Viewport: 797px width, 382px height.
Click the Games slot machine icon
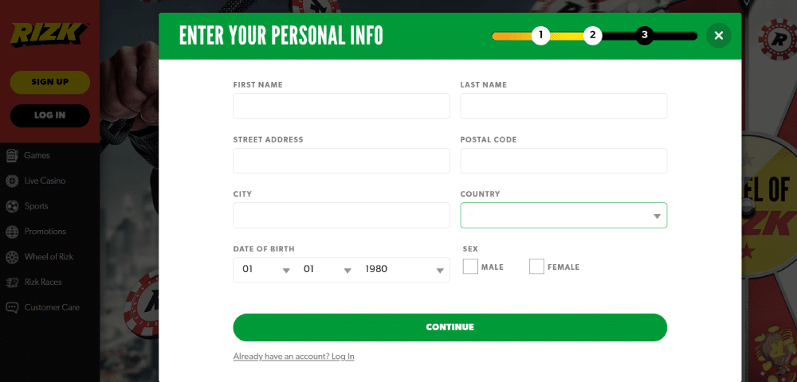12,156
